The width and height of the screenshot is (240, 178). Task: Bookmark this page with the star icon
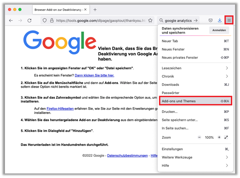click(x=150, y=20)
